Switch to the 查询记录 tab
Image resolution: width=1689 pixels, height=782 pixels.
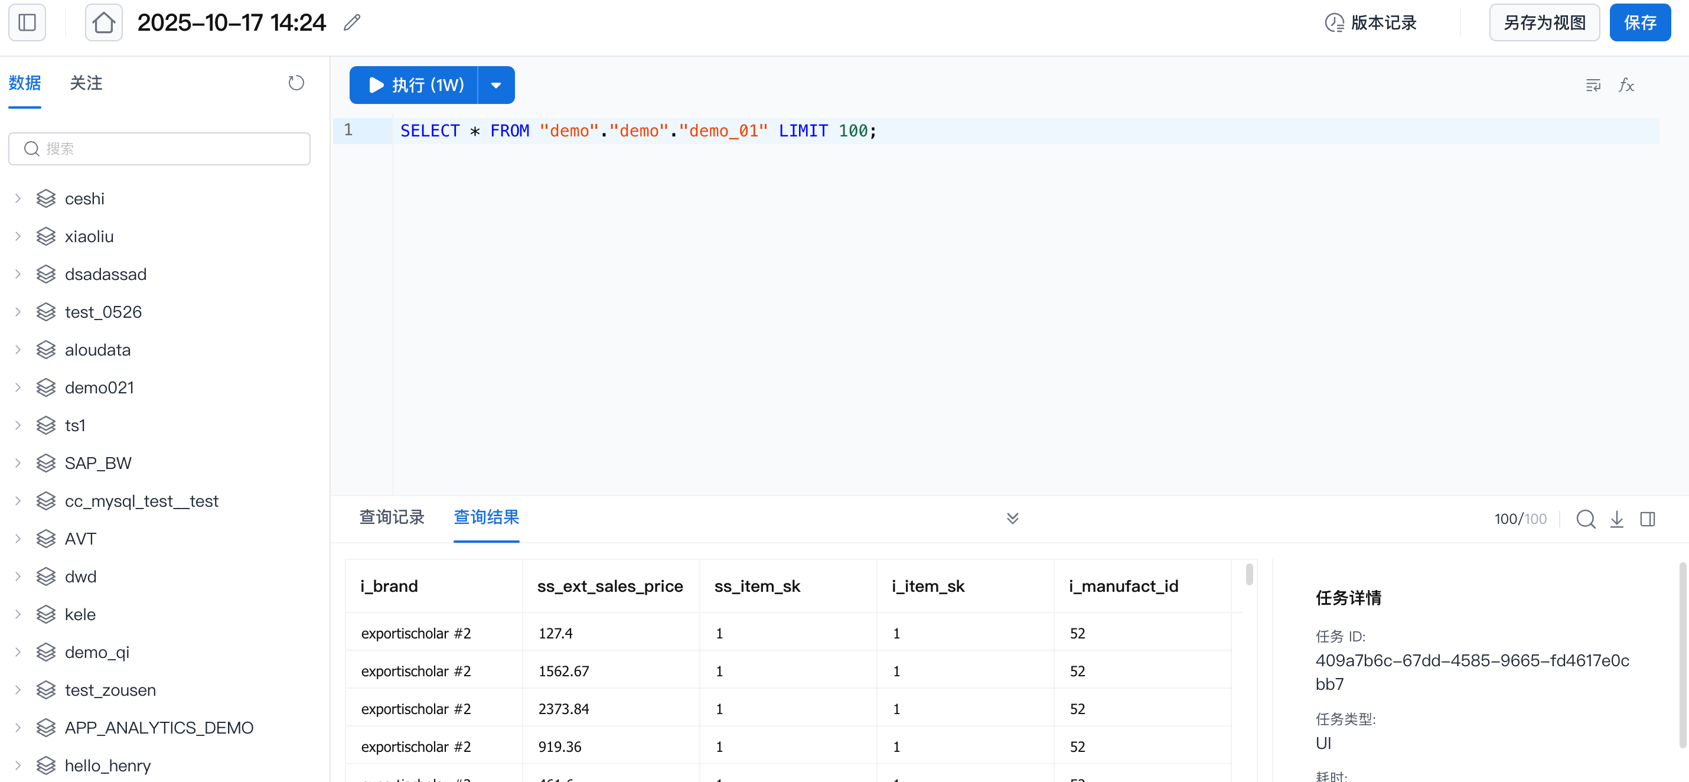coord(392,517)
